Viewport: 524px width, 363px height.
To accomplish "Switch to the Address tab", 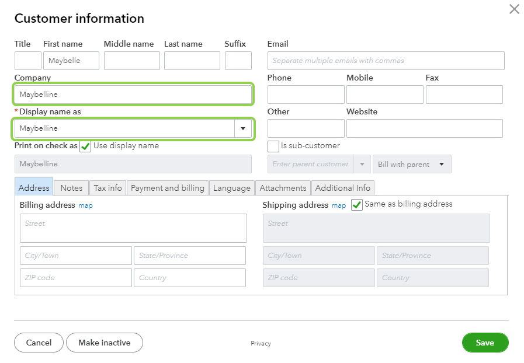I will (x=34, y=187).
